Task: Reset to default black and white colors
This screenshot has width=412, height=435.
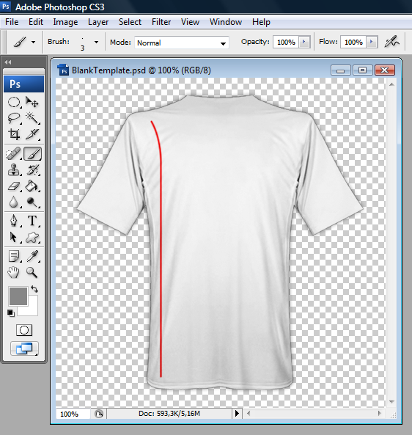Action: [11, 313]
